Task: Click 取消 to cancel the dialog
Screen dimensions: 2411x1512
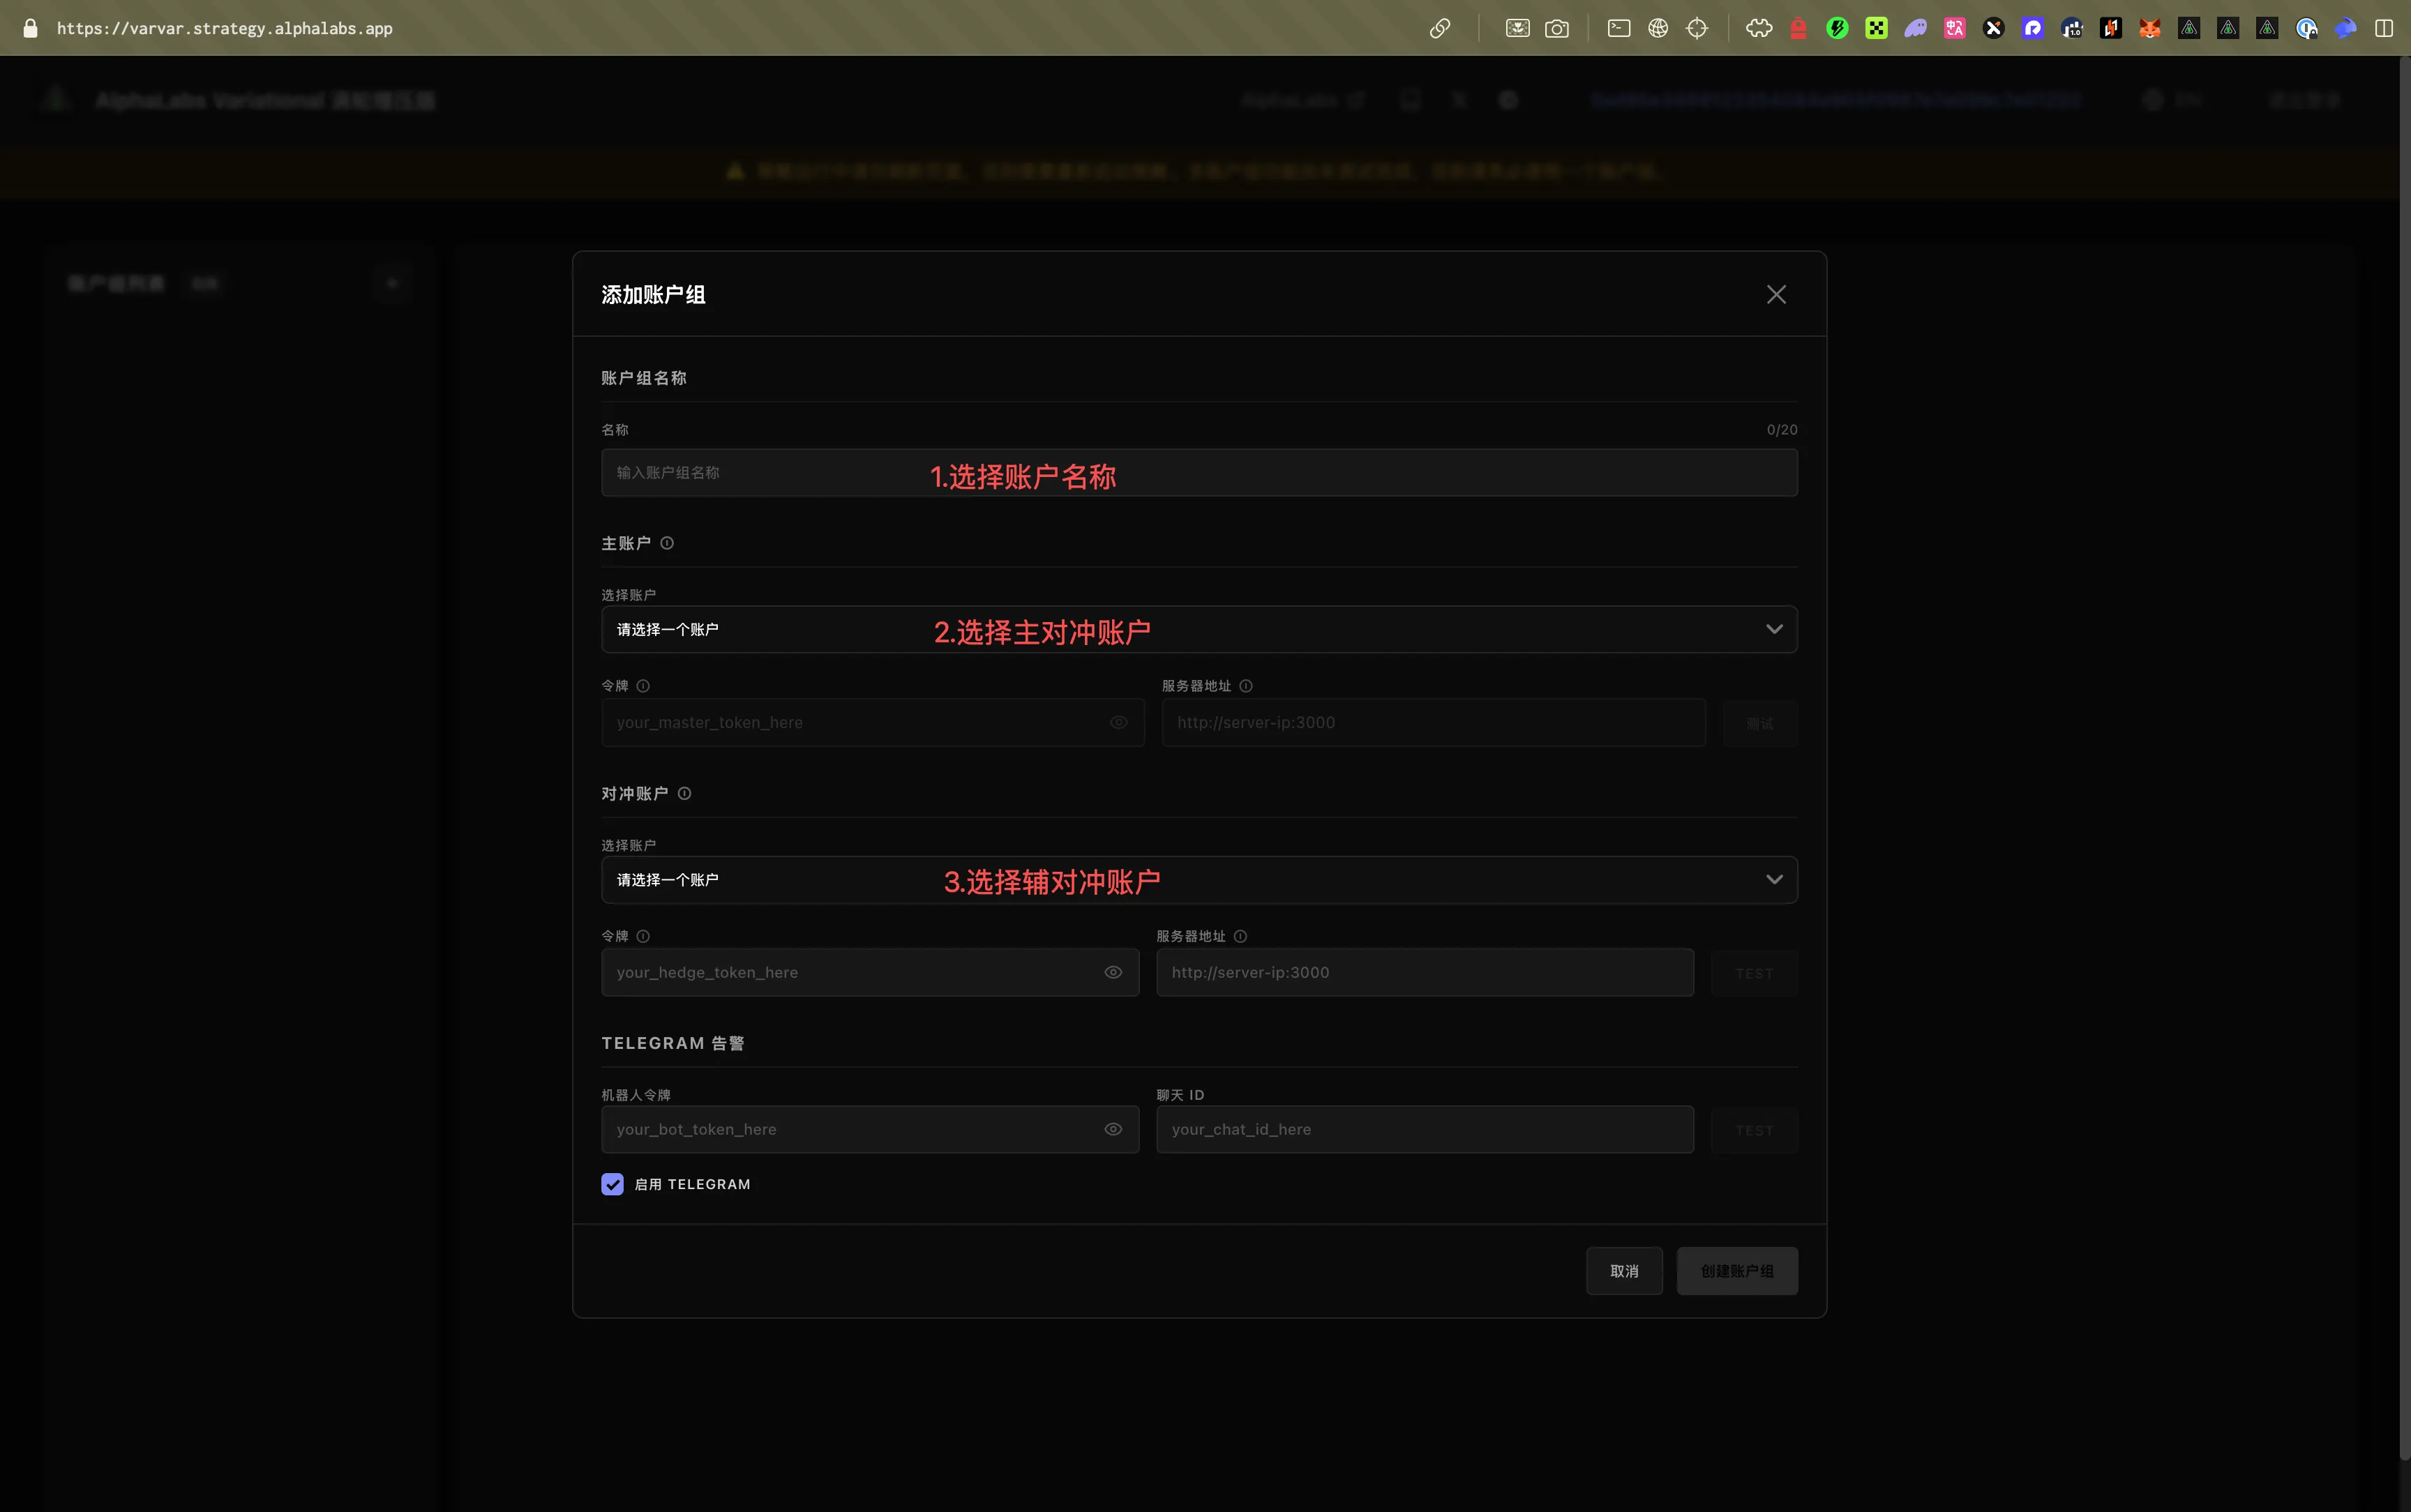Action: point(1624,1270)
